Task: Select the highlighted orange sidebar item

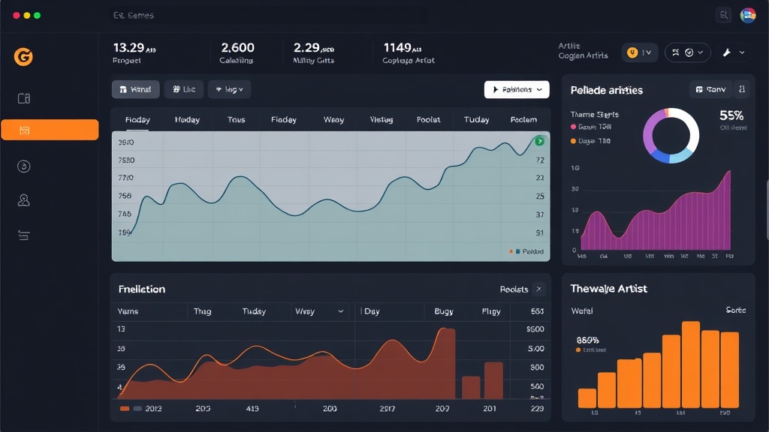Action: coord(50,130)
